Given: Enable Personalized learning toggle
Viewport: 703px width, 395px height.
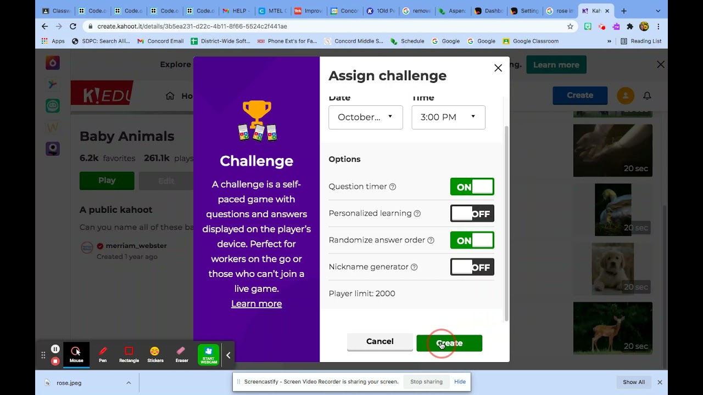Looking at the screenshot, I should click(x=472, y=213).
